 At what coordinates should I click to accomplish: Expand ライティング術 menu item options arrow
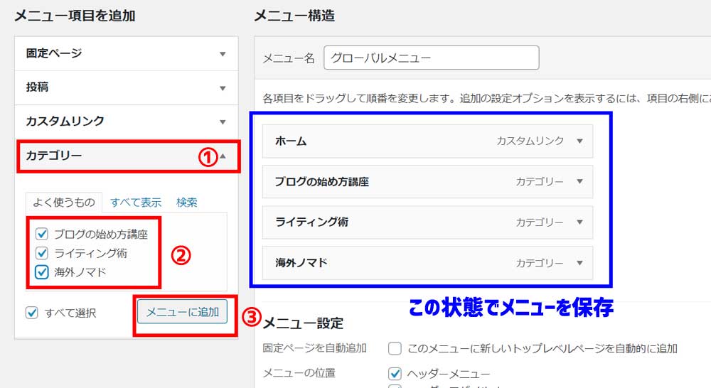tap(579, 222)
